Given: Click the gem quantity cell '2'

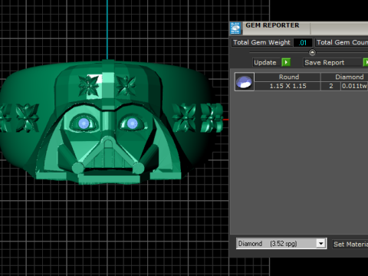Looking at the screenshot, I should [331, 86].
